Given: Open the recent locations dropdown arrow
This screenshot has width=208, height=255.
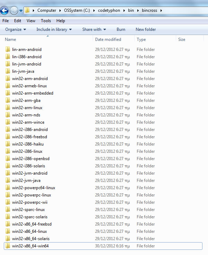Looking at the screenshot, I should pos(21,11).
